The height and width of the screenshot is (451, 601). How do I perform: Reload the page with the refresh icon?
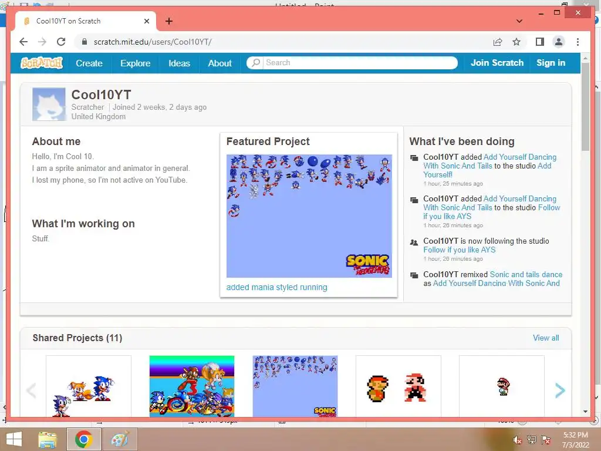61,42
